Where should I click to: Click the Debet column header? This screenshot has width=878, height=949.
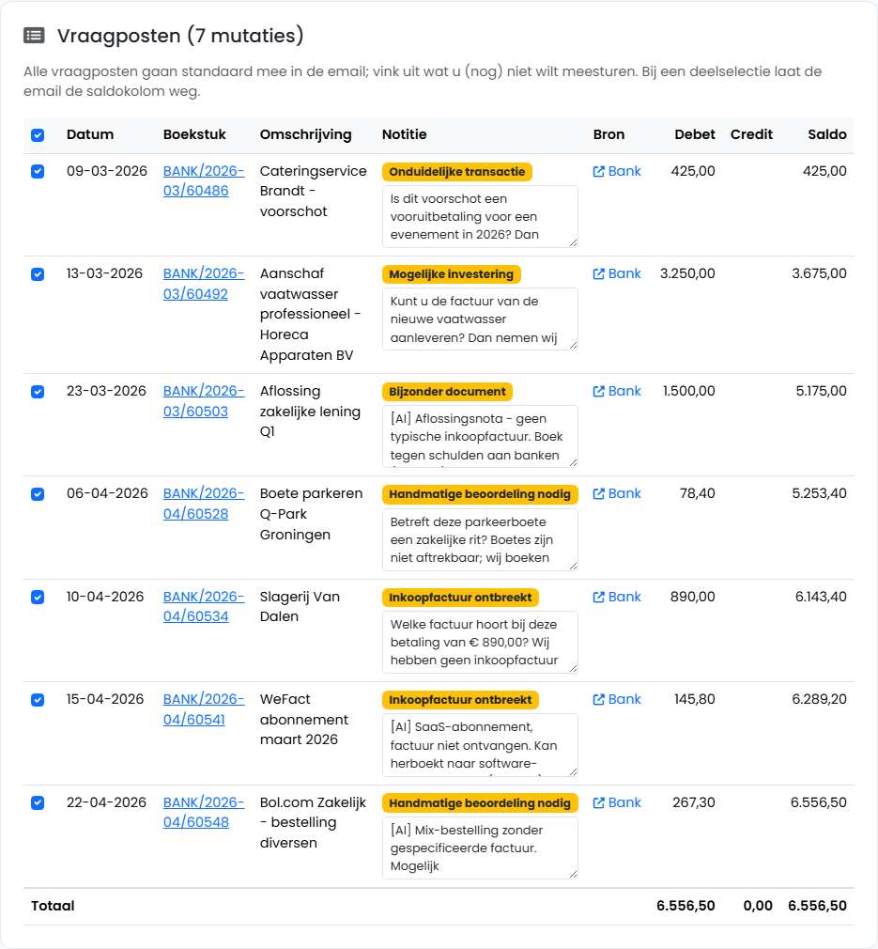coord(695,134)
